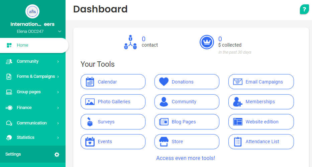The width and height of the screenshot is (312, 167).
Task: Click the Donations heart icon
Action: (x=164, y=82)
